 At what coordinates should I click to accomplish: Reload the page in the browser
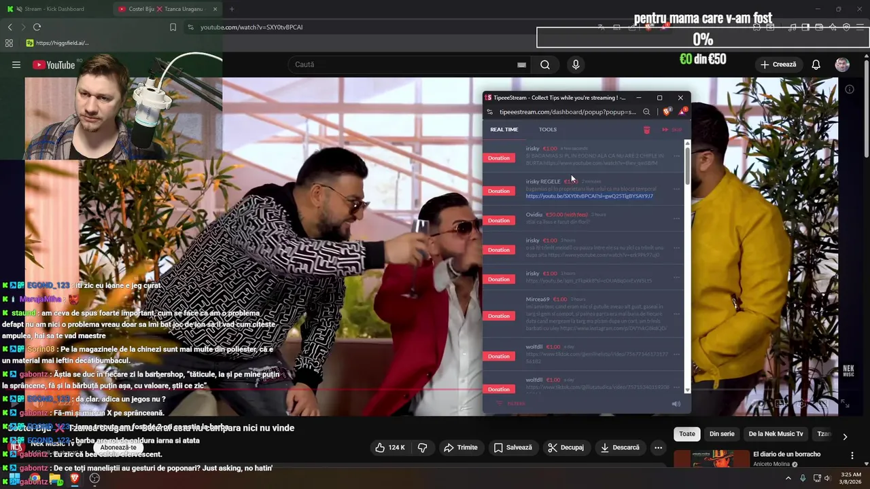[37, 27]
